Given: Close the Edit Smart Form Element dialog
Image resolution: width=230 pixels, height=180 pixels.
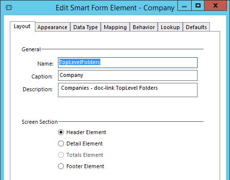Looking at the screenshot, I should [215, 6].
